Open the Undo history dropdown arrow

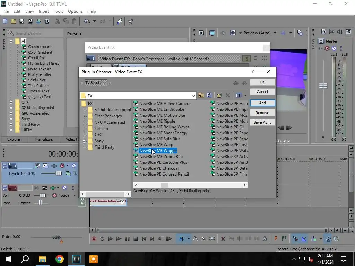(94, 21)
